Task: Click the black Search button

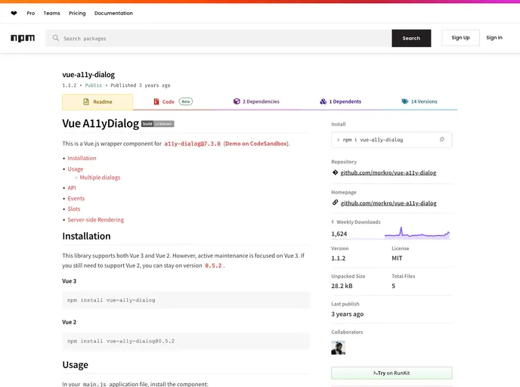Action: tap(411, 38)
